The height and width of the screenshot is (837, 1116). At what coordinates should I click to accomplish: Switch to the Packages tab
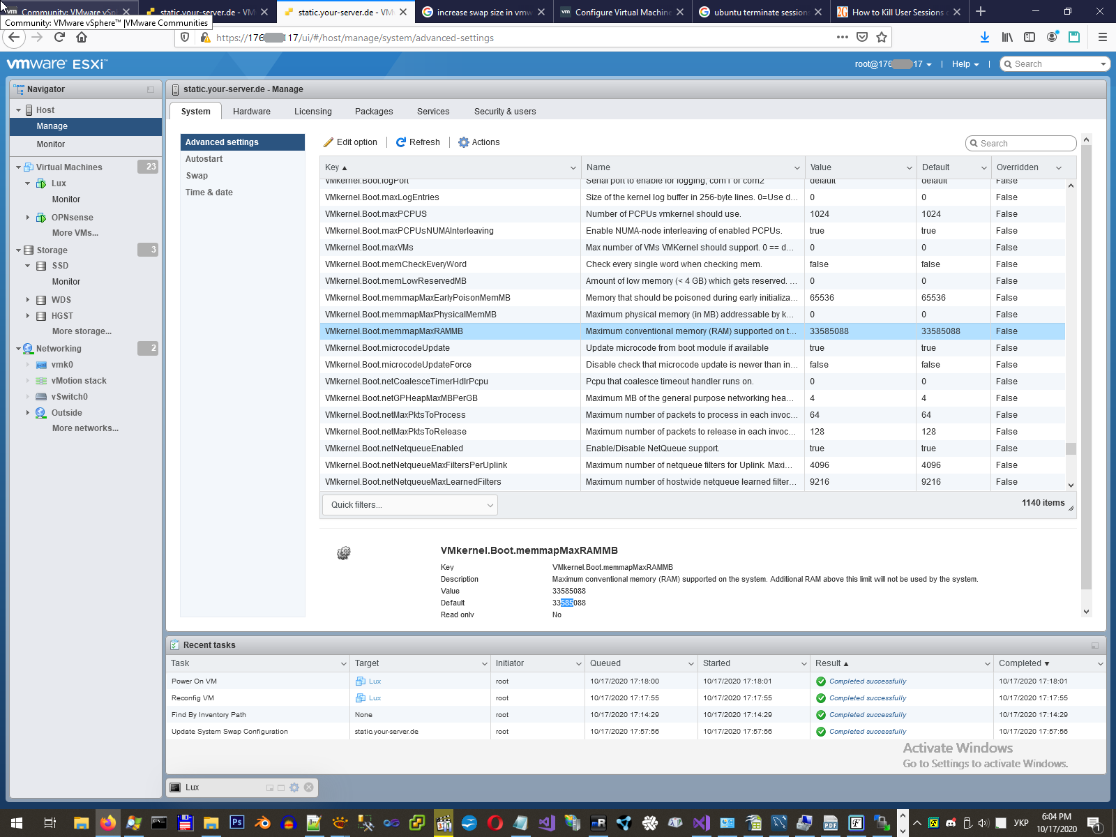pos(374,112)
